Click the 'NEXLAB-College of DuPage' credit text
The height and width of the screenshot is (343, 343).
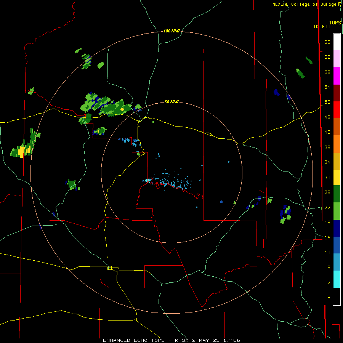pos(304,4)
